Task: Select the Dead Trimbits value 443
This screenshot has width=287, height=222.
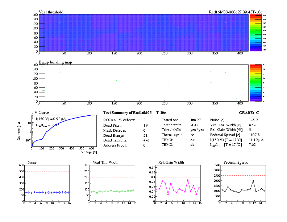Action: coord(147,140)
